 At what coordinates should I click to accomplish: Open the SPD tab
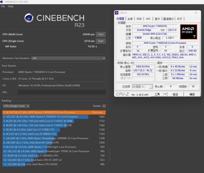point(148,19)
